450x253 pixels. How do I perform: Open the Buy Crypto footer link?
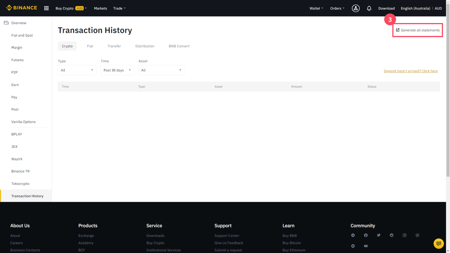(155, 243)
